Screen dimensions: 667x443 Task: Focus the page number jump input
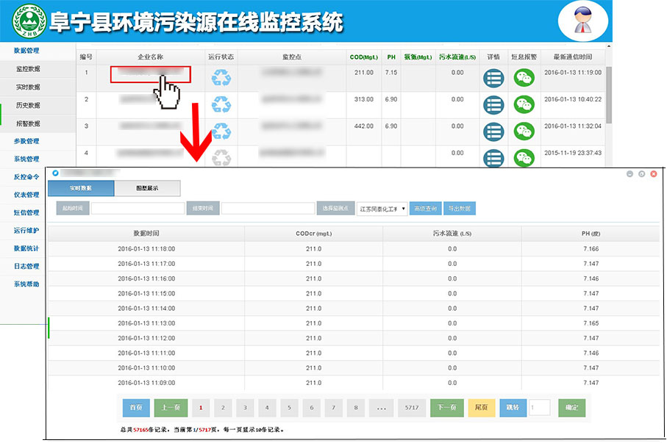(x=539, y=407)
